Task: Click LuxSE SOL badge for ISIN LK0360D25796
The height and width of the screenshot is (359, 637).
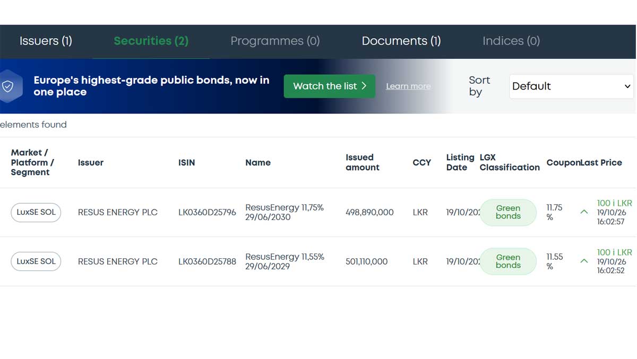Action: pyautogui.click(x=36, y=212)
